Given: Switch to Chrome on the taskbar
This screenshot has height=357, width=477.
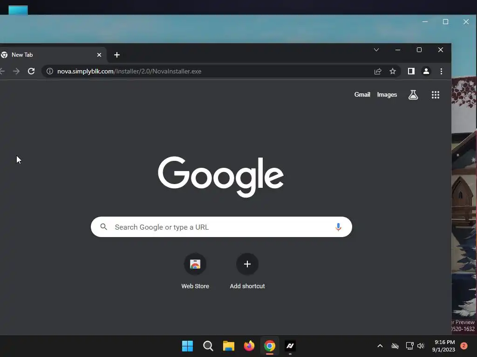Looking at the screenshot, I should [270, 346].
